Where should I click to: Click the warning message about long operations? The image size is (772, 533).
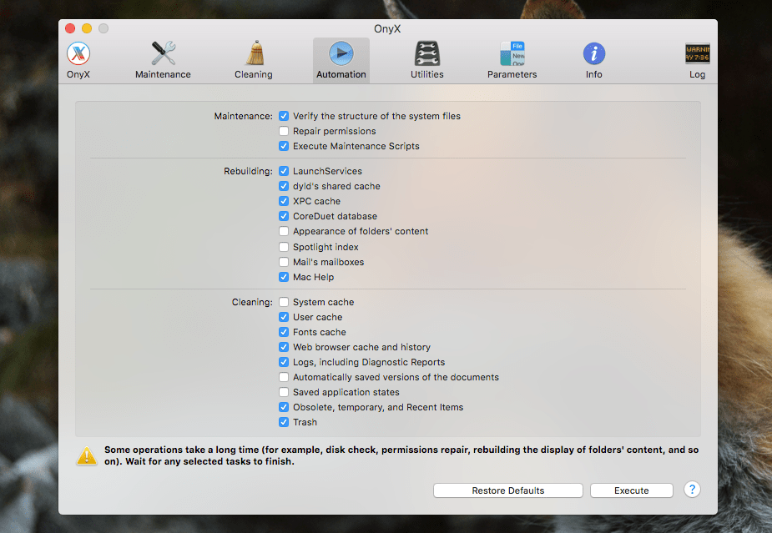pyautogui.click(x=401, y=455)
